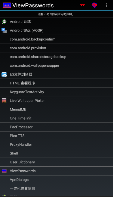The height and width of the screenshot is (197, 113).
Task: Click the Android 键盘 (AOSP) keyboard icon
Action: click(4, 30)
